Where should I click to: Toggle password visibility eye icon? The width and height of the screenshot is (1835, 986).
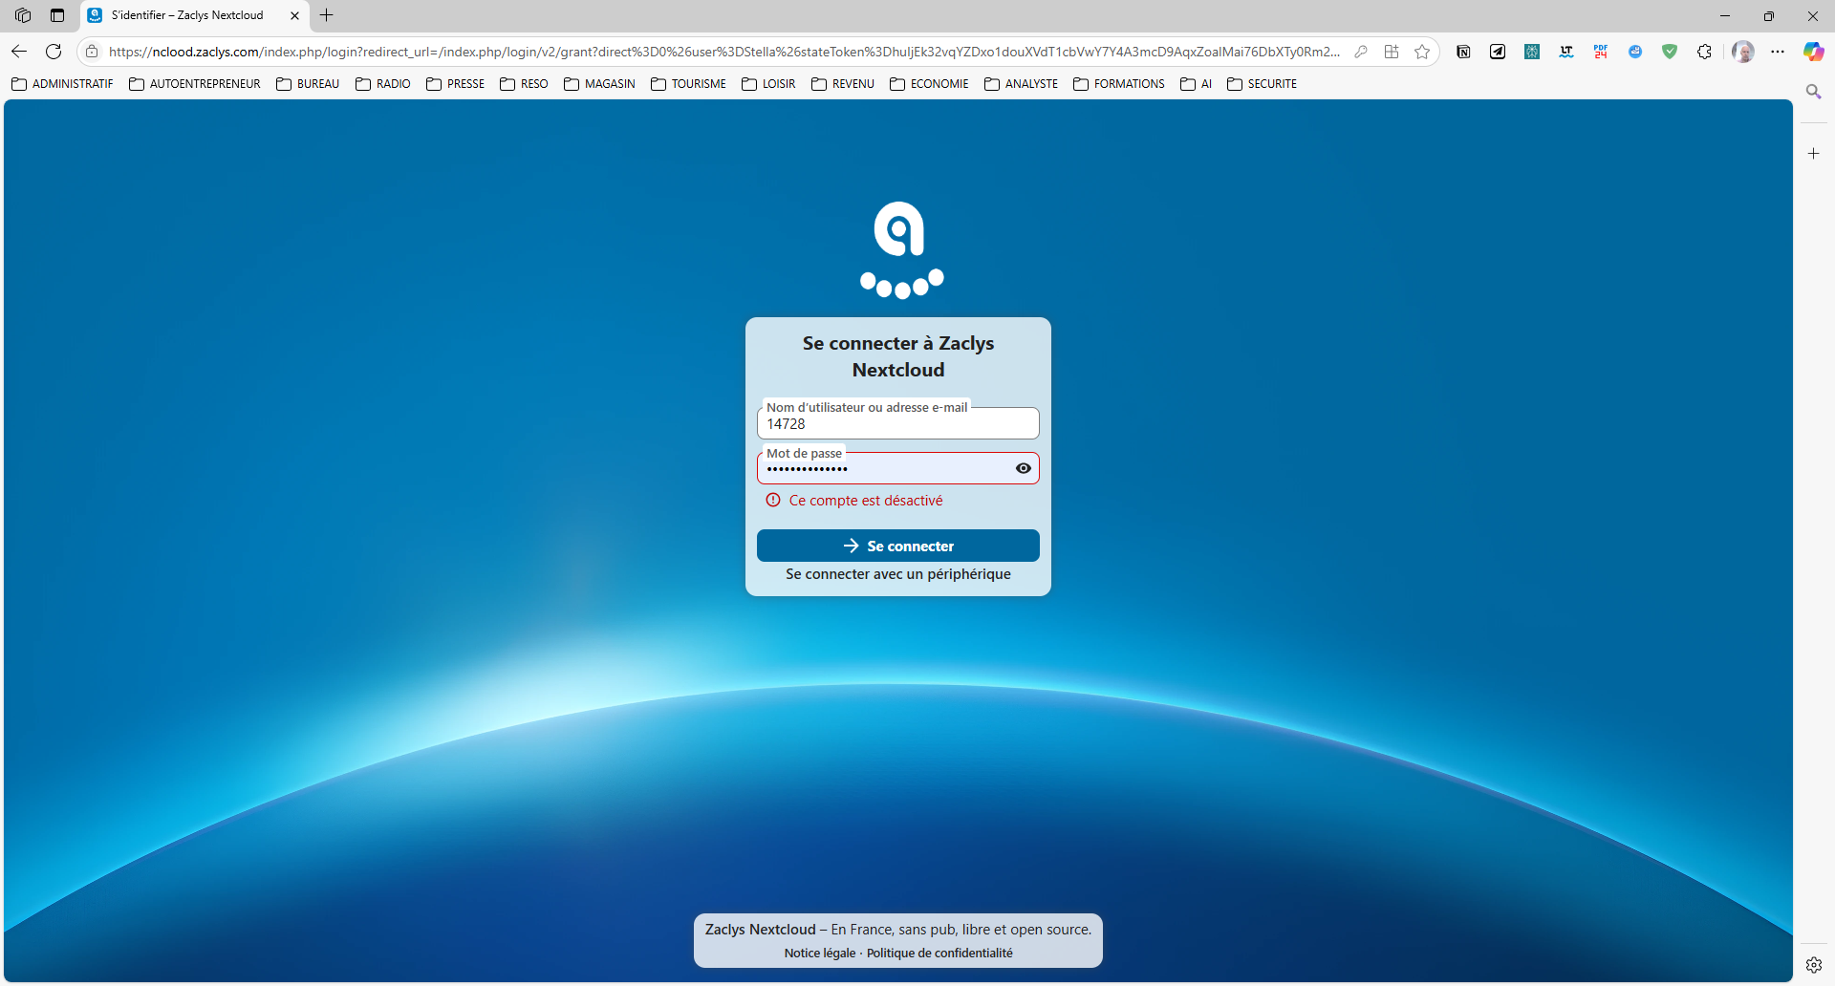[x=1023, y=468]
